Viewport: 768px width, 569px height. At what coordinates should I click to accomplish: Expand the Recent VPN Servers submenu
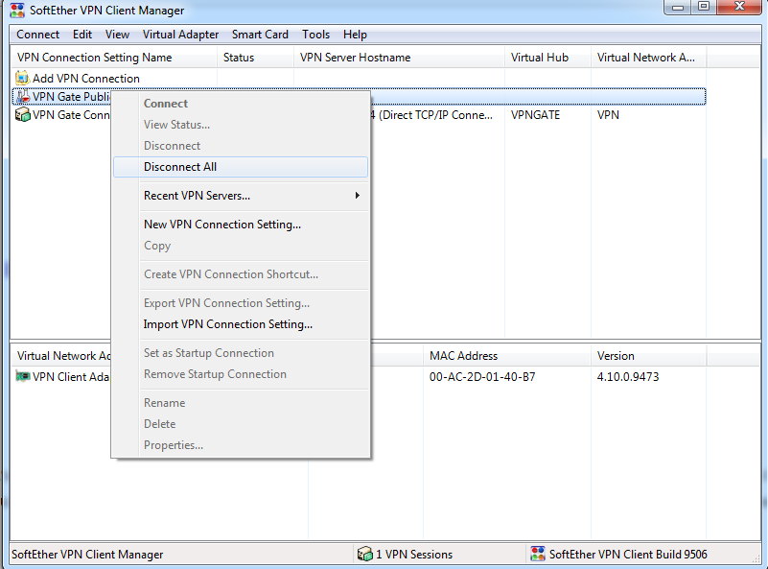click(x=241, y=195)
